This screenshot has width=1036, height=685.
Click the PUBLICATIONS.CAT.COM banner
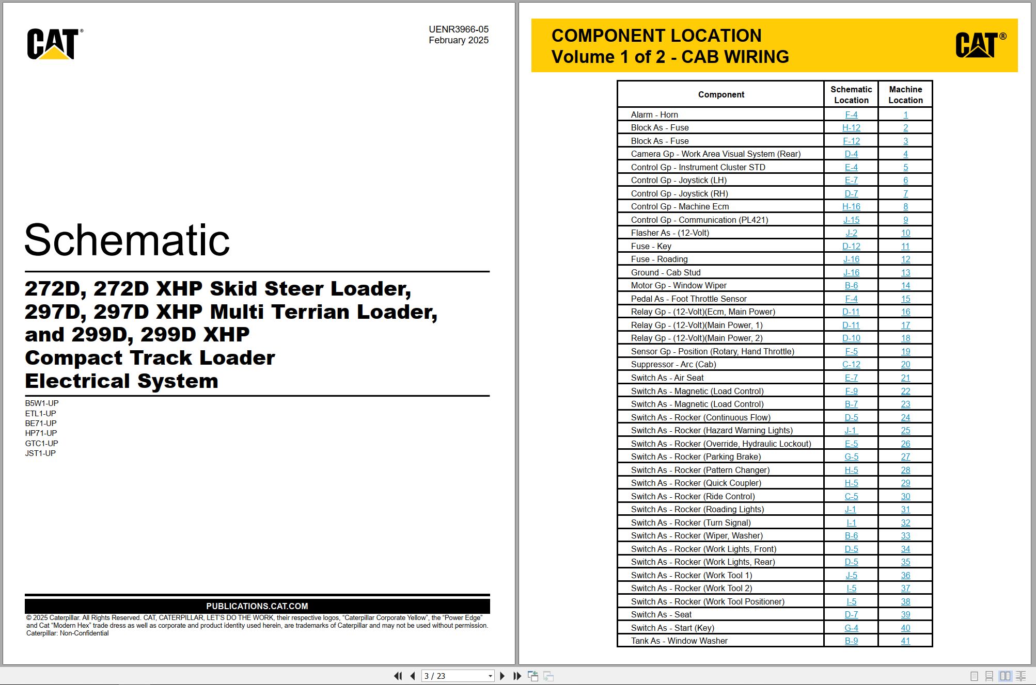pyautogui.click(x=257, y=606)
